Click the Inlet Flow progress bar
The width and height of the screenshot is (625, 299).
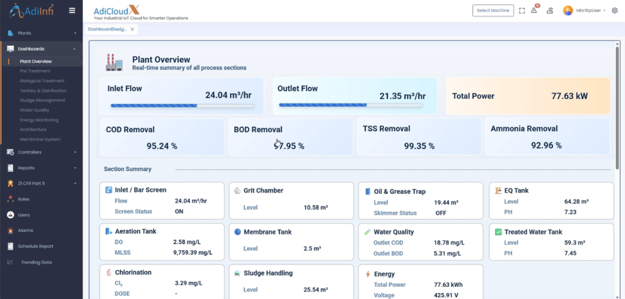[x=182, y=106]
